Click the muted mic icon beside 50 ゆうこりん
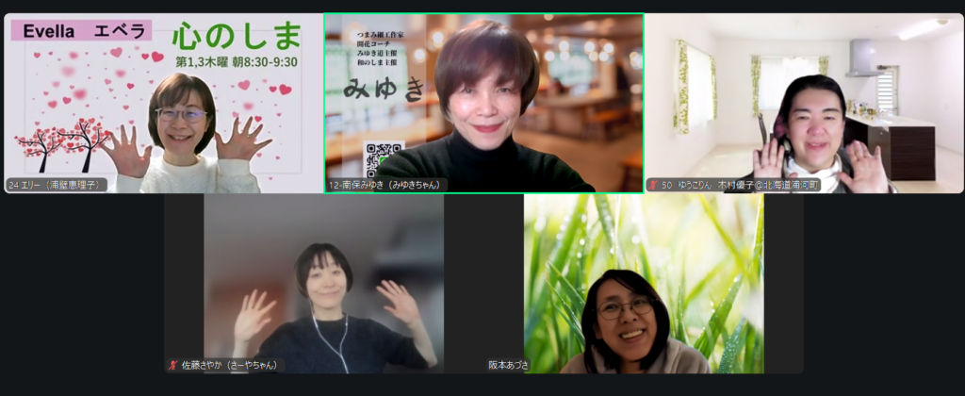The image size is (965, 396). click(x=652, y=185)
